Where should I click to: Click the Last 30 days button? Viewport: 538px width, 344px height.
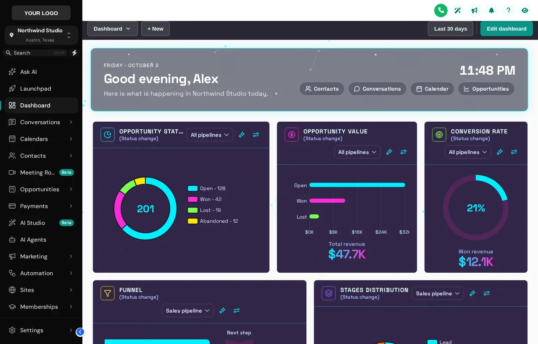[x=451, y=29]
